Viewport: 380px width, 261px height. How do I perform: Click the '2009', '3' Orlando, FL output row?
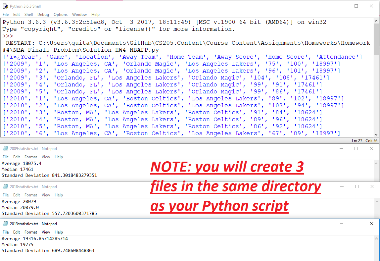166,78
